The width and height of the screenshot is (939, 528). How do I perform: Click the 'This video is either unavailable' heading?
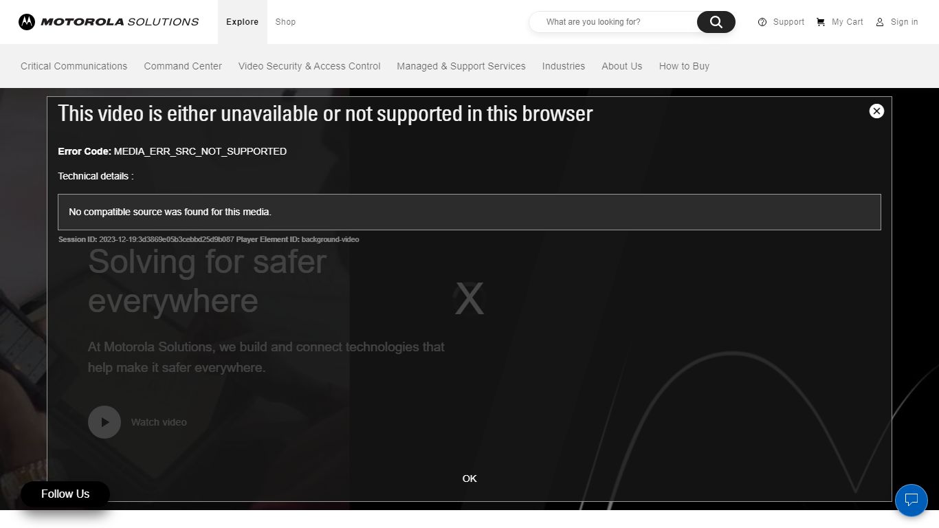(x=325, y=113)
